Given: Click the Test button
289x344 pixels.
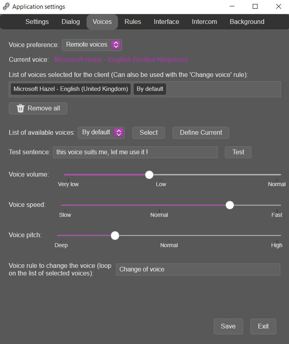Looking at the screenshot, I should point(238,152).
